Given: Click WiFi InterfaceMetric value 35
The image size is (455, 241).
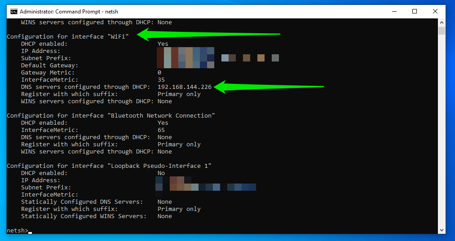Looking at the screenshot, I should (161, 80).
